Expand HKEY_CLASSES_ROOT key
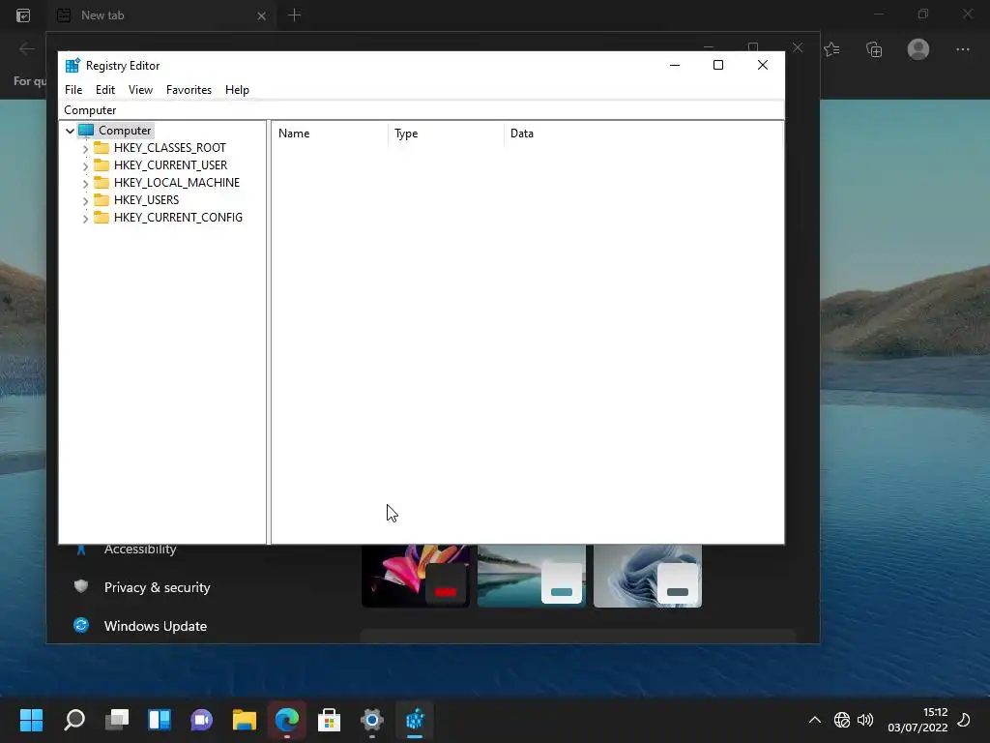Screen dimensions: 990x743 tap(85, 149)
